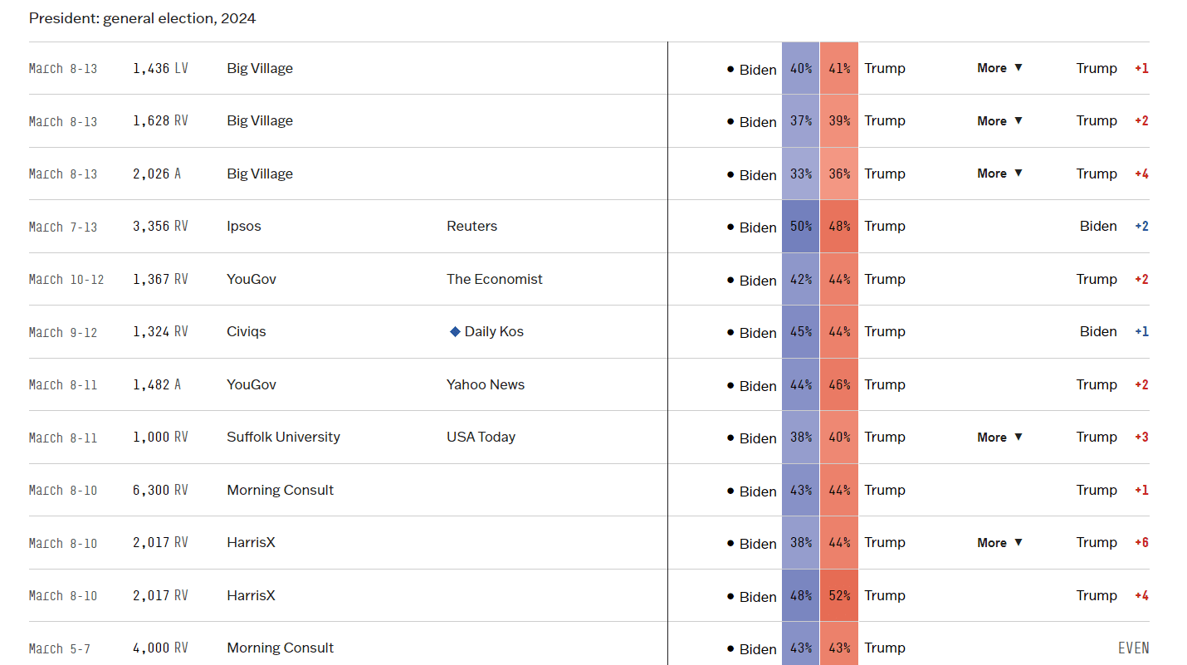
Task: Click the Daily Kos blue diamond icon
Action: tap(455, 330)
